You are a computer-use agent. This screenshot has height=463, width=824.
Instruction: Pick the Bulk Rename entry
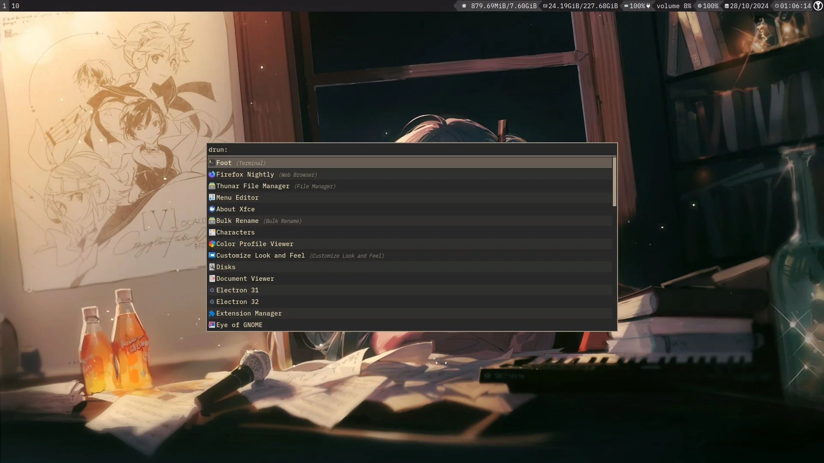click(410, 221)
